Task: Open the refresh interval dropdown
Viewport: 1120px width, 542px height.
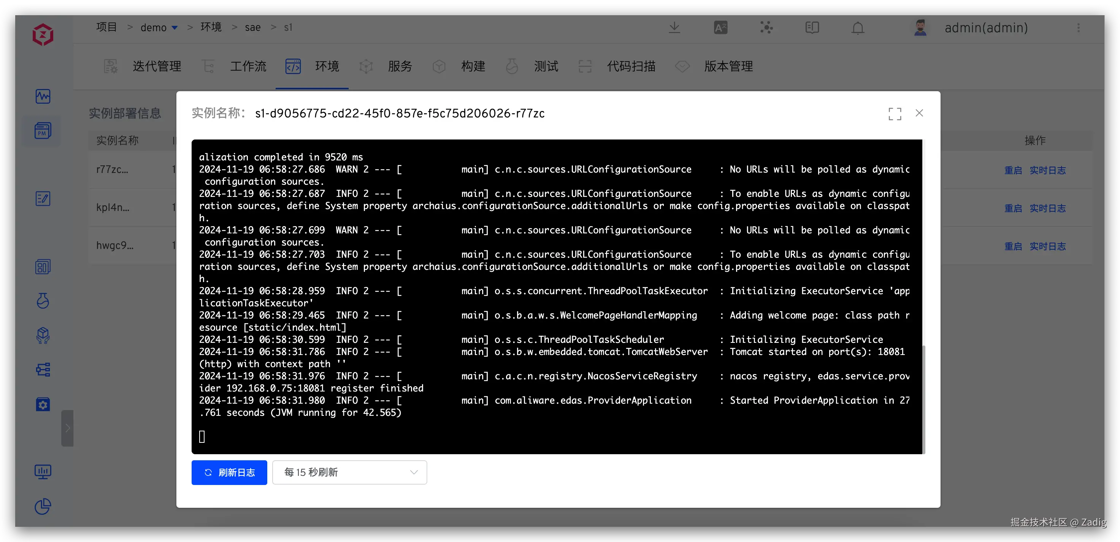Action: 349,472
